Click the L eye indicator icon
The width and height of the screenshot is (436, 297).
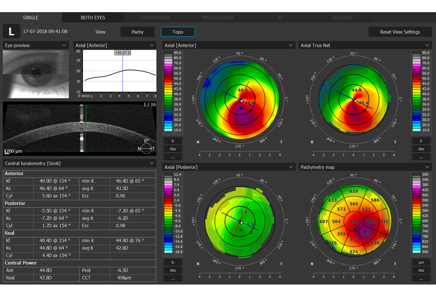(x=12, y=31)
